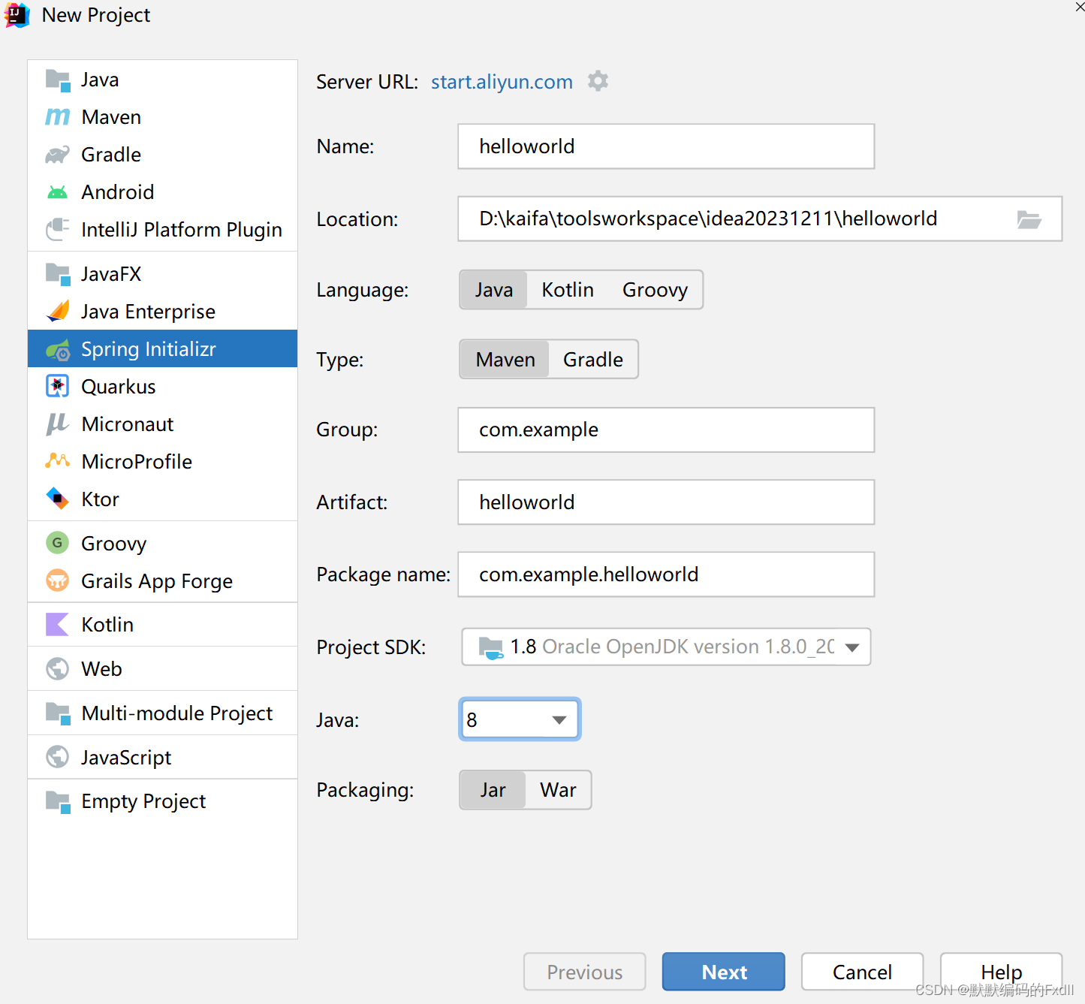Click the Micronaut mu icon
The width and height of the screenshot is (1085, 1004).
pyautogui.click(x=58, y=424)
